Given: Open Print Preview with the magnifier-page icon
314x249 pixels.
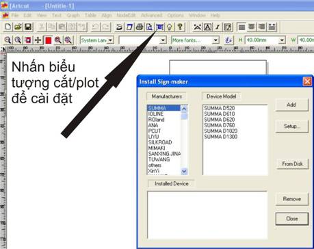Looking at the screenshot, I should tap(150, 27).
